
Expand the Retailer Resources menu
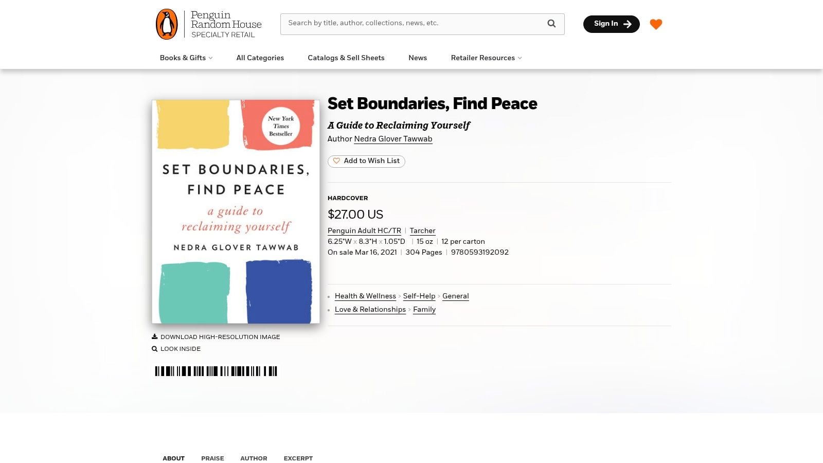click(486, 58)
